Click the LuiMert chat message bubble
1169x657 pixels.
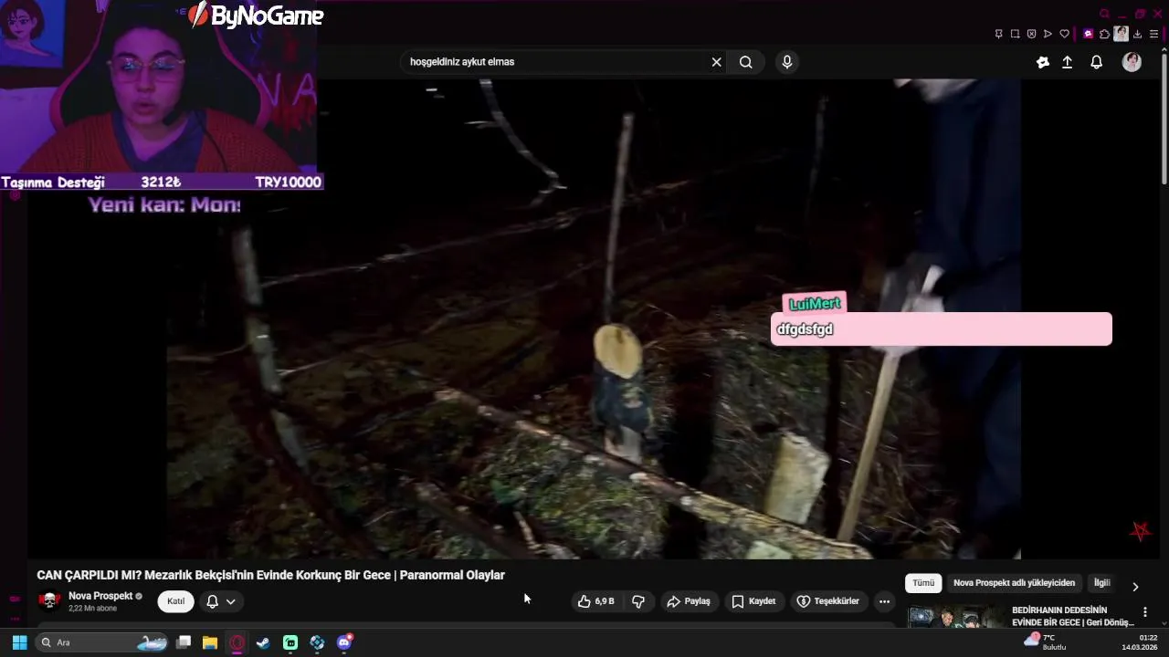click(942, 329)
